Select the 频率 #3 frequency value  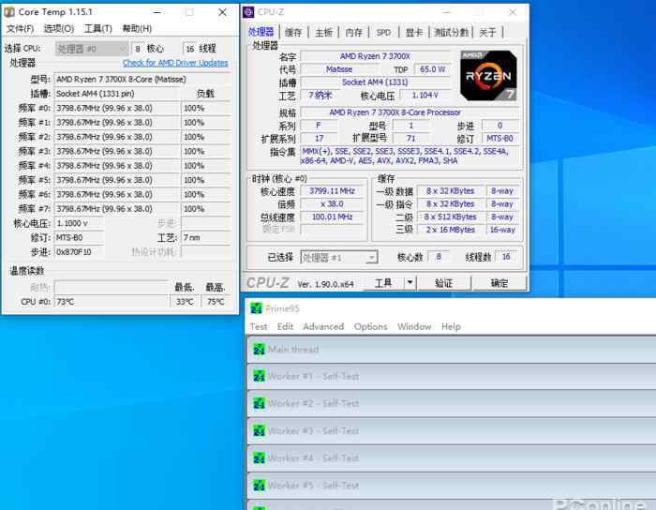117,151
